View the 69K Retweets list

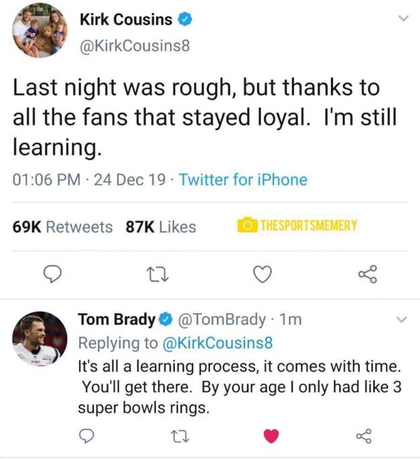(63, 227)
